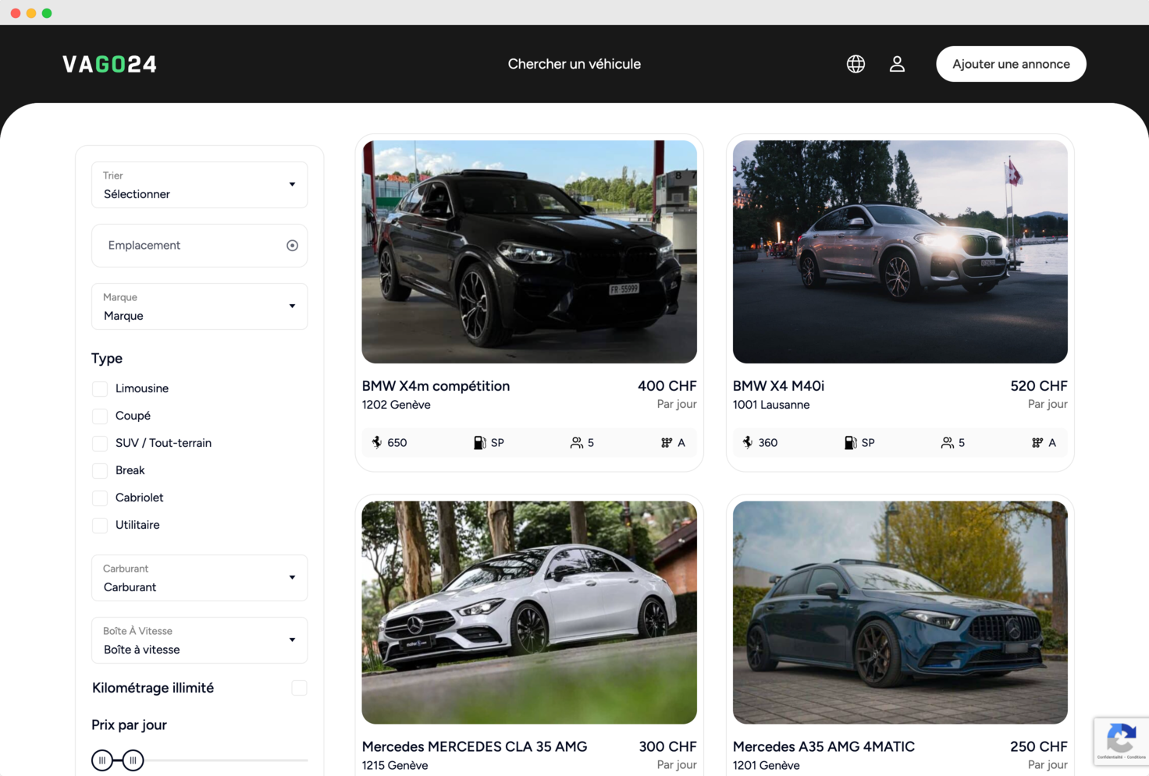Check the Coupé type checkbox
The image size is (1149, 776).
(100, 416)
